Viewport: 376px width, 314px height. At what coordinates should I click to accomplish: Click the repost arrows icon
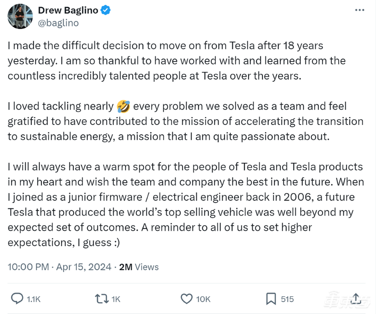coord(101,299)
